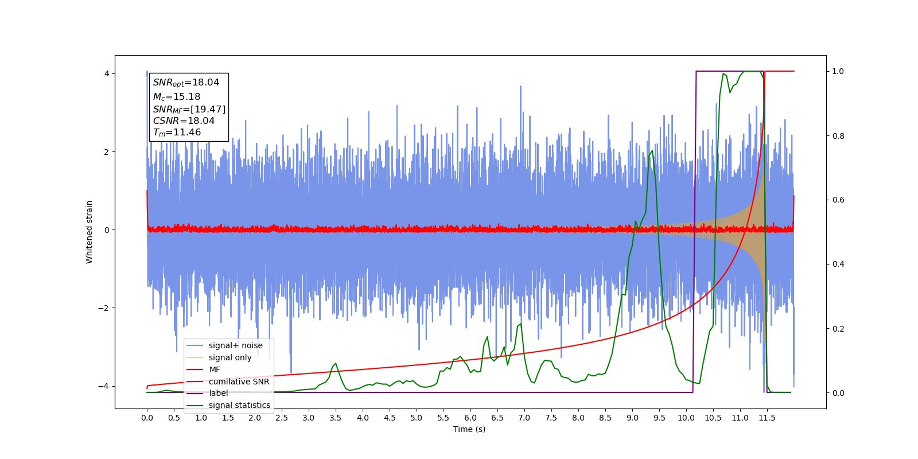Click the SNR_opt=18.04 annotation text

coord(186,83)
